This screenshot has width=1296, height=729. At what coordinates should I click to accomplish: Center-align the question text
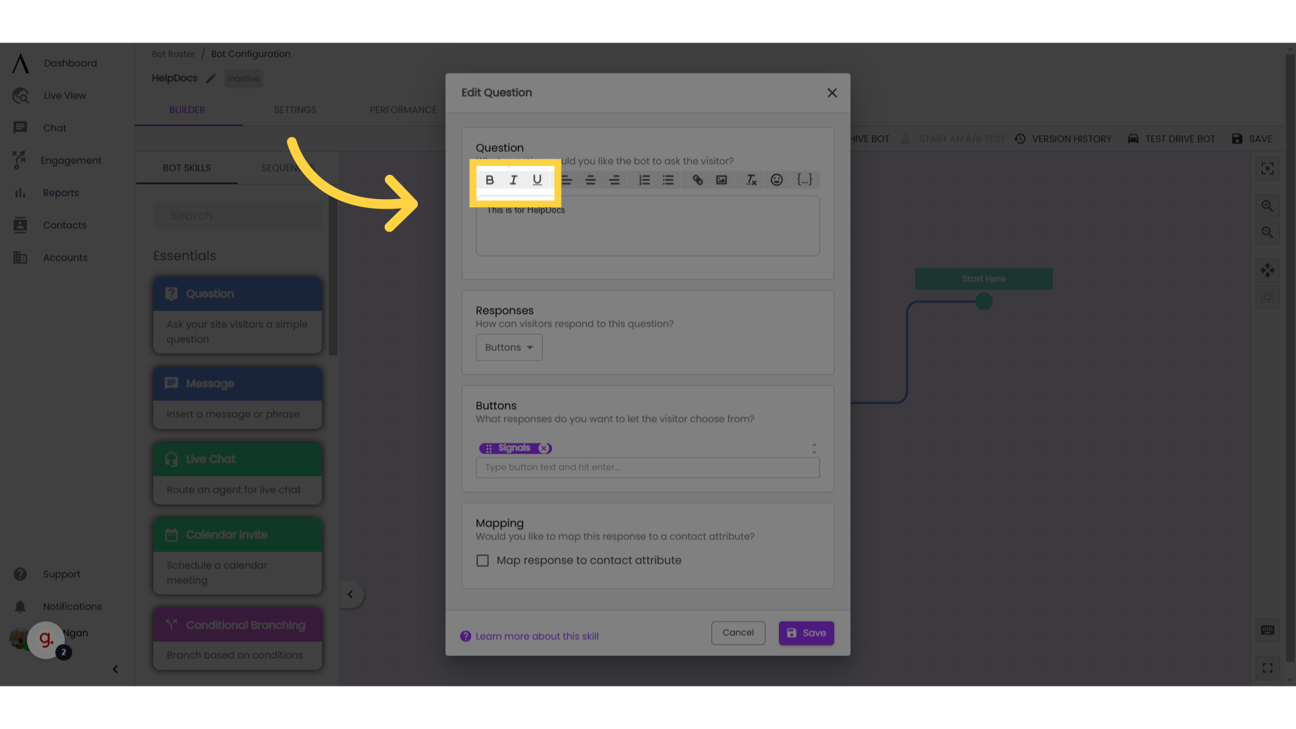[x=591, y=180]
